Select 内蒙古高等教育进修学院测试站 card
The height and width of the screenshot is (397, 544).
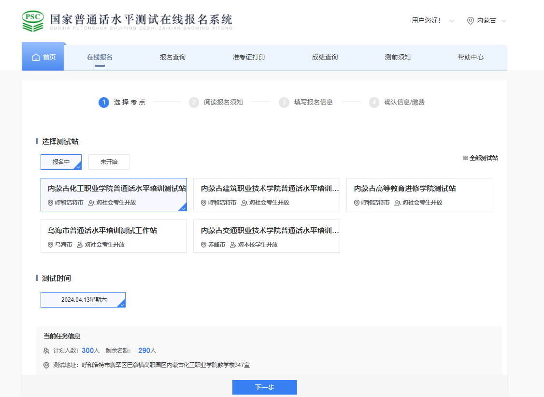419,194
